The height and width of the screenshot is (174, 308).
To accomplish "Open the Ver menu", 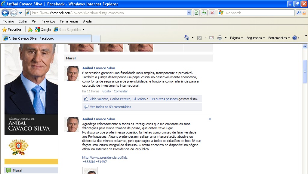I will (x=34, y=21).
